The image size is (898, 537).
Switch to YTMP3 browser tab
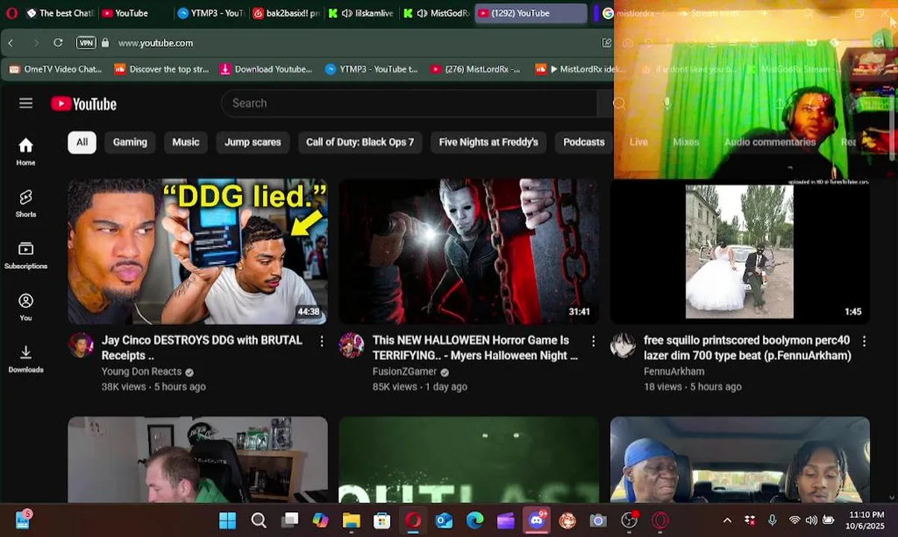pos(212,13)
